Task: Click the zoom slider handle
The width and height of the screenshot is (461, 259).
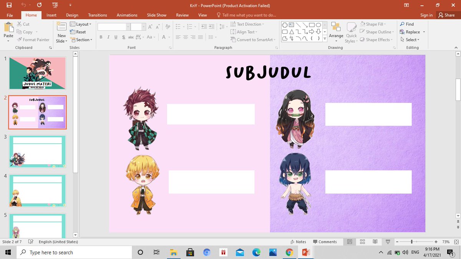Action: point(411,242)
